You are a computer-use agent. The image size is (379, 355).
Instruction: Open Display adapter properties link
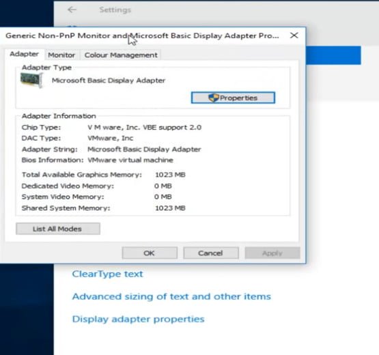138,319
